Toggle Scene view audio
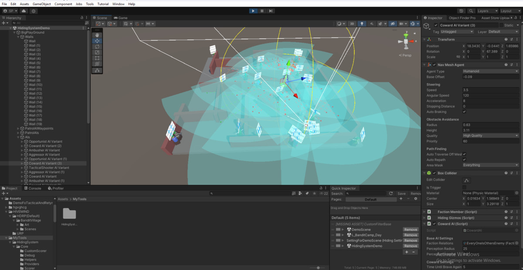Viewport: 523px width, 270px height. (x=372, y=24)
